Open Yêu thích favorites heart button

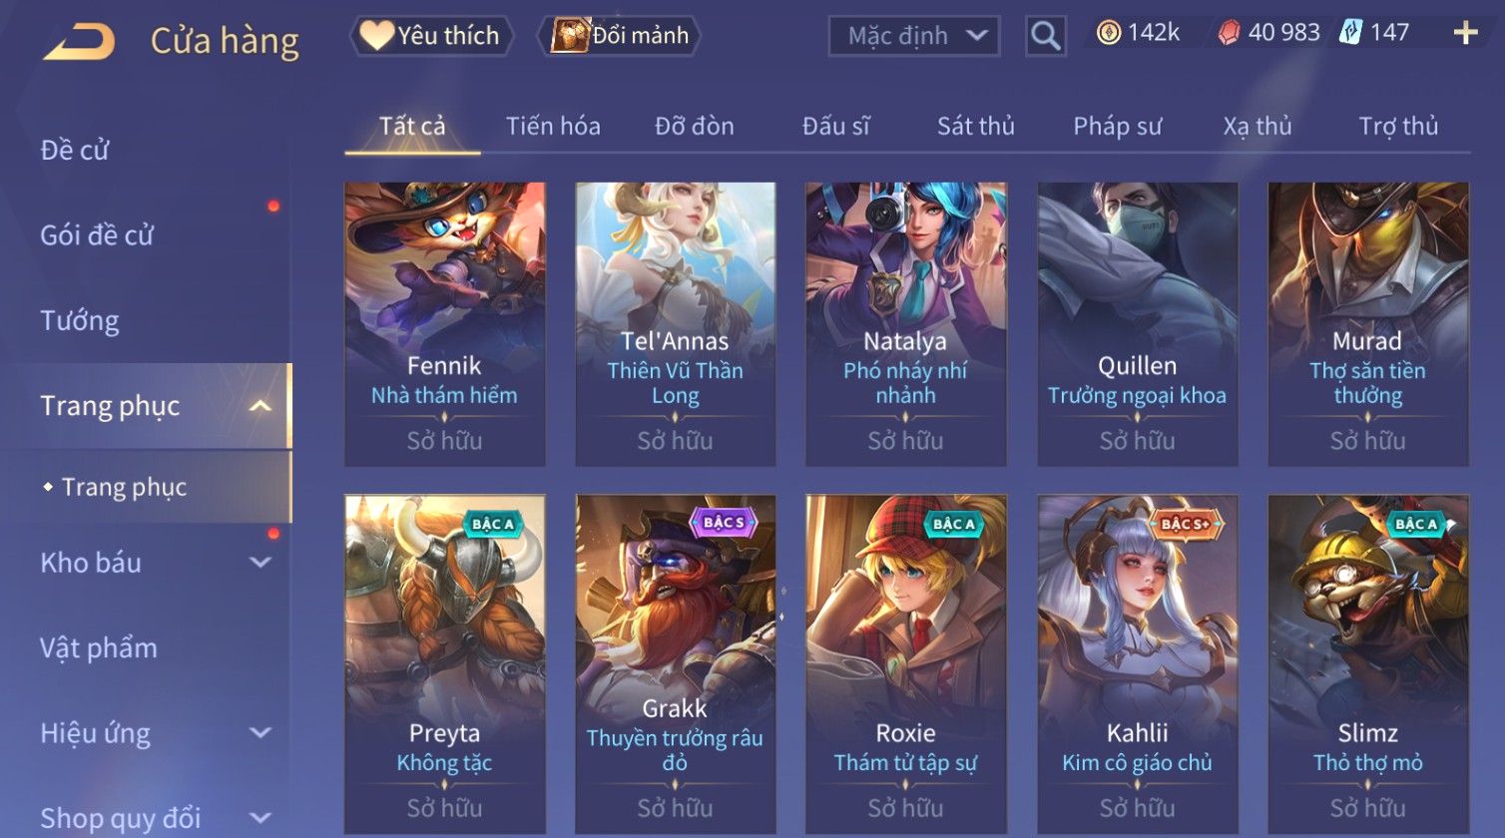pyautogui.click(x=431, y=36)
